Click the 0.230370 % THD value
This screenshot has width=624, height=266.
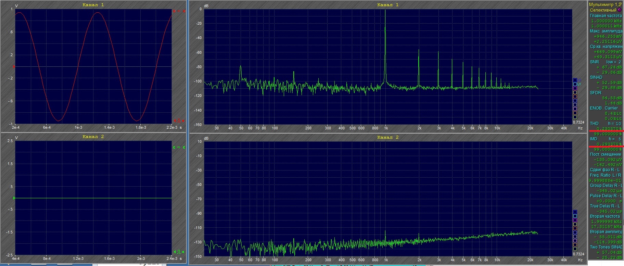609,129
